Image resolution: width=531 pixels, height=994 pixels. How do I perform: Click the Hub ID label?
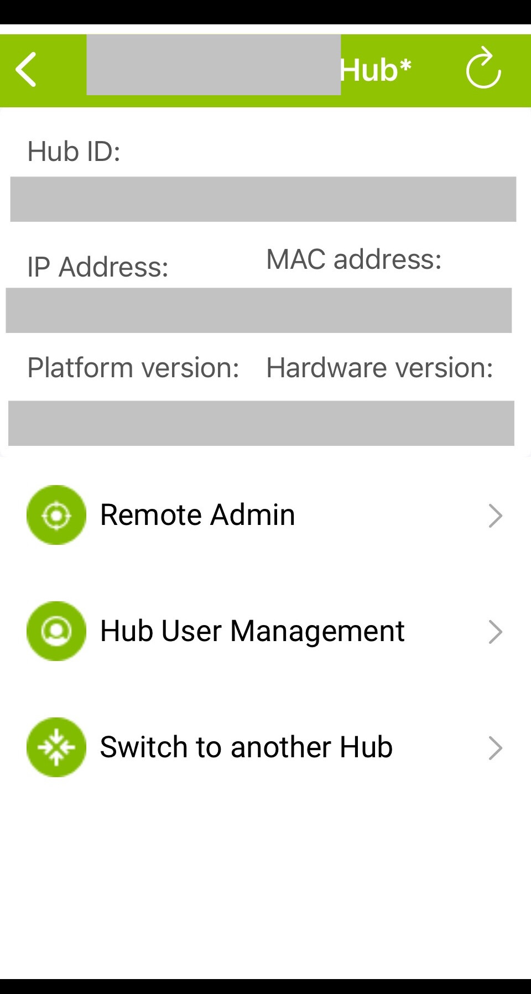pyautogui.click(x=74, y=152)
